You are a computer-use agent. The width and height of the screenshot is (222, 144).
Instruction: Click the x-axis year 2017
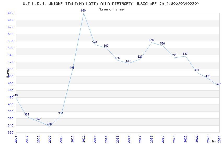coord(140,139)
